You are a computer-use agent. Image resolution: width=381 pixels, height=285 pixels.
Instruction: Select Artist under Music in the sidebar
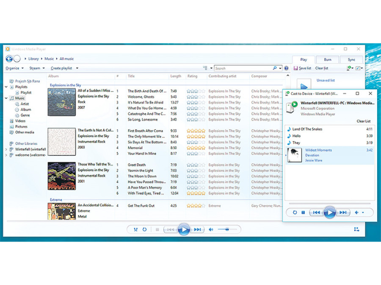(25, 104)
